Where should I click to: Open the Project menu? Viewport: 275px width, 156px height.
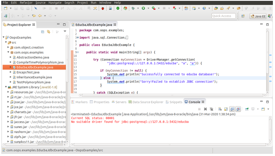(x=82, y=3)
